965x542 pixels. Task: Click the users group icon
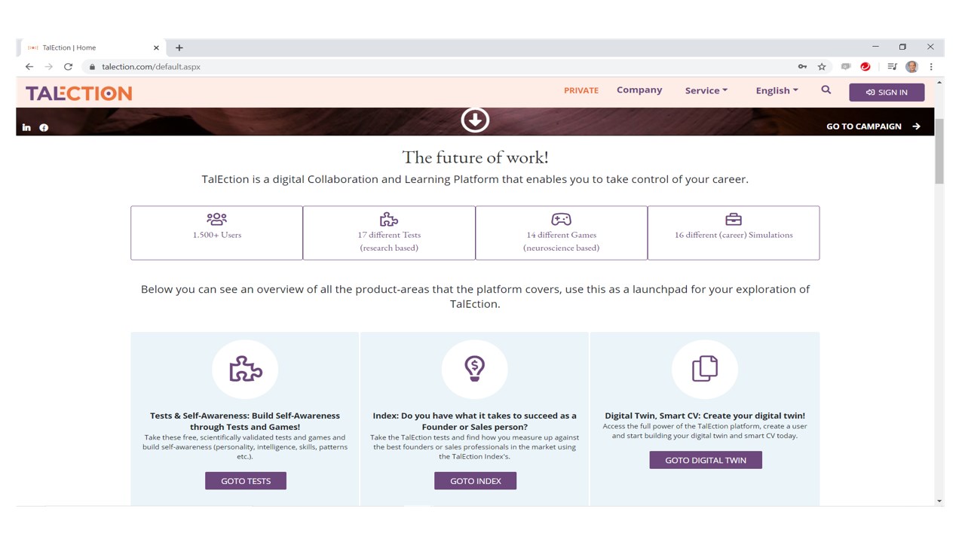(x=216, y=219)
